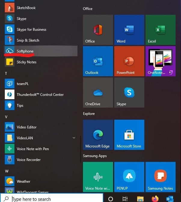Image resolution: width=181 pixels, height=202 pixels.
Task: Launch PowerPoint tile
Action: tap(129, 61)
